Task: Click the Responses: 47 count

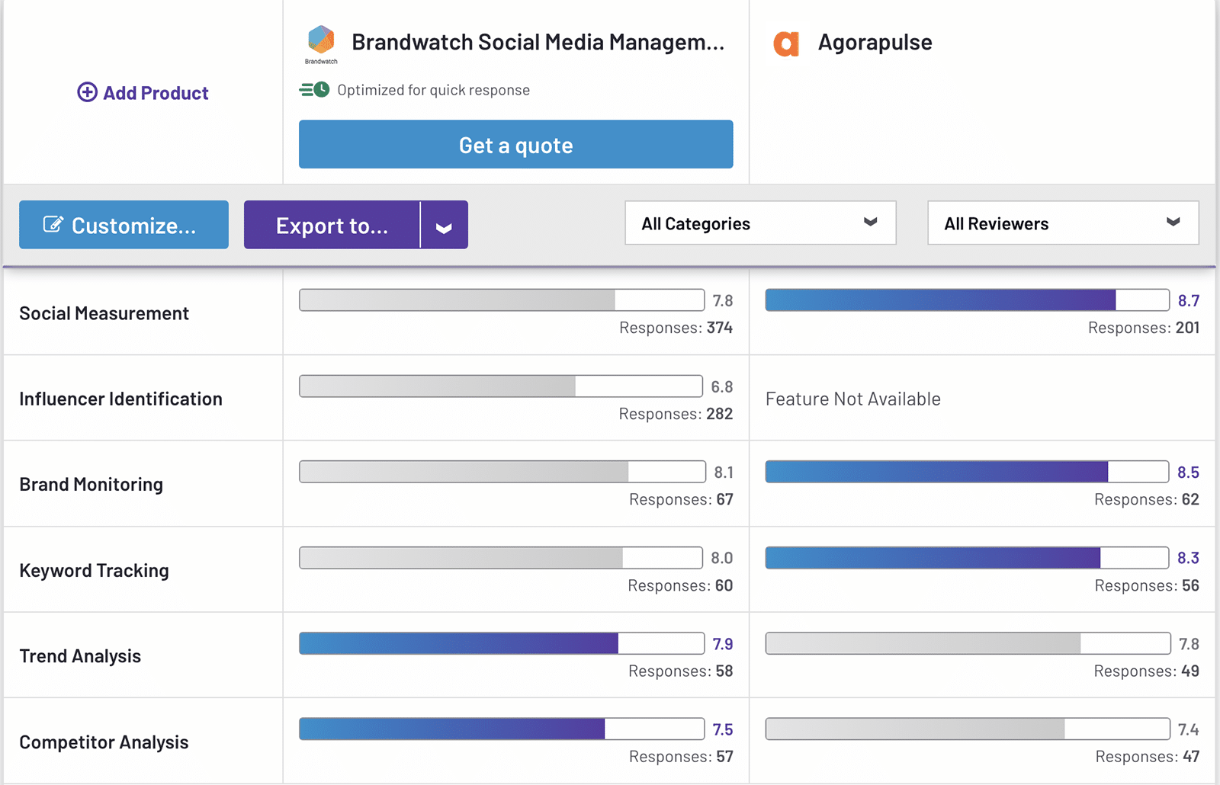Action: [1147, 757]
